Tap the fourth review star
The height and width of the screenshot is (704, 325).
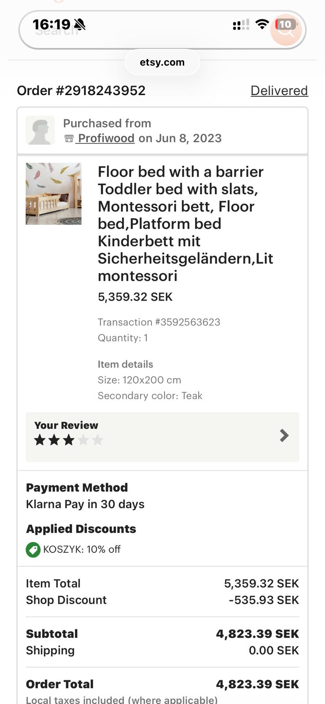tap(83, 440)
